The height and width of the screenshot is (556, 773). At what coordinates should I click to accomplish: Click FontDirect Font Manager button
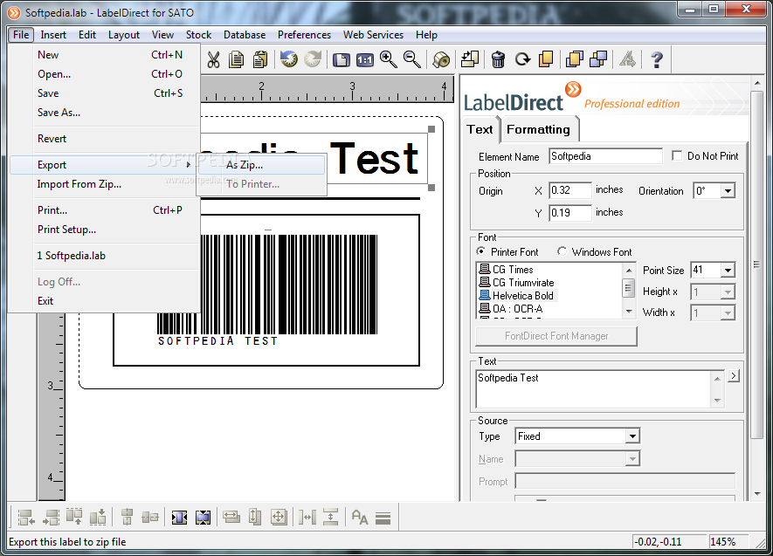click(x=556, y=336)
